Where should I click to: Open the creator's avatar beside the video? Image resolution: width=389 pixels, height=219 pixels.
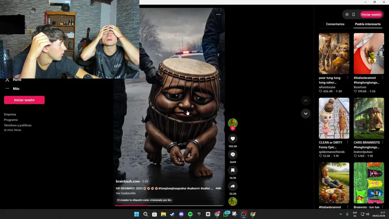233,123
